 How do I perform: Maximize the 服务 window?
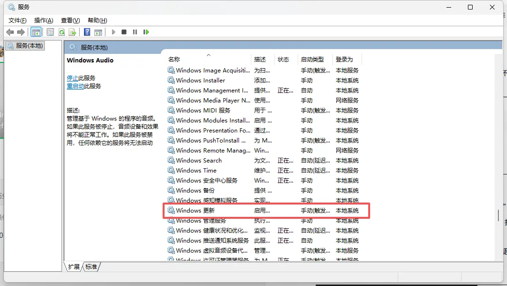tap(470, 7)
